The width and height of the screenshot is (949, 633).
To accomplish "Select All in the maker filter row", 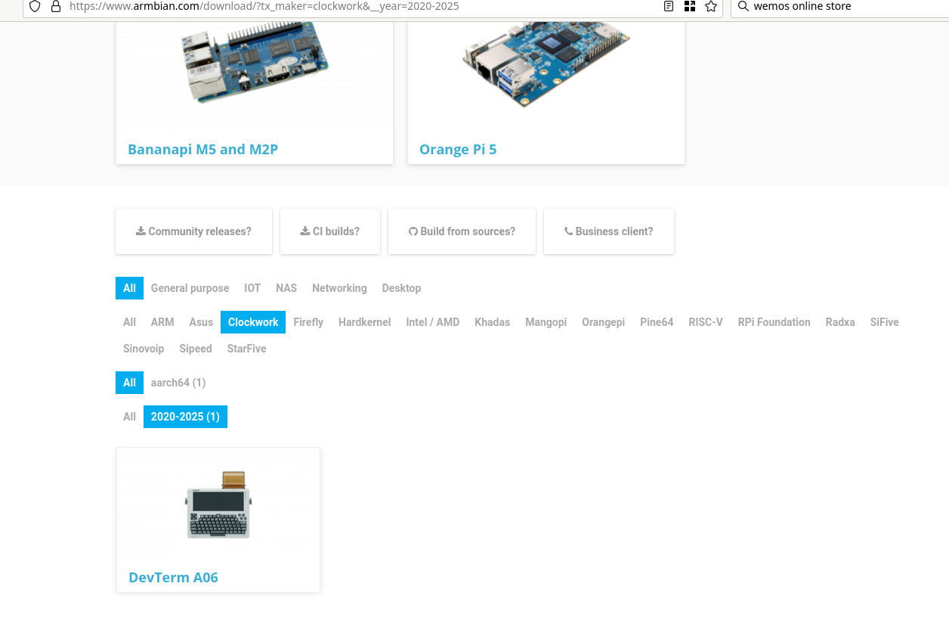I will tap(129, 322).
